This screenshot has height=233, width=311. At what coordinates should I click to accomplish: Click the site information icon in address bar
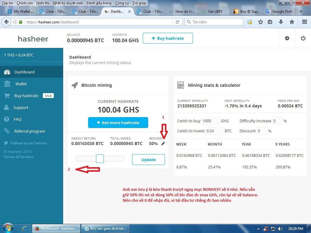(x=15, y=22)
